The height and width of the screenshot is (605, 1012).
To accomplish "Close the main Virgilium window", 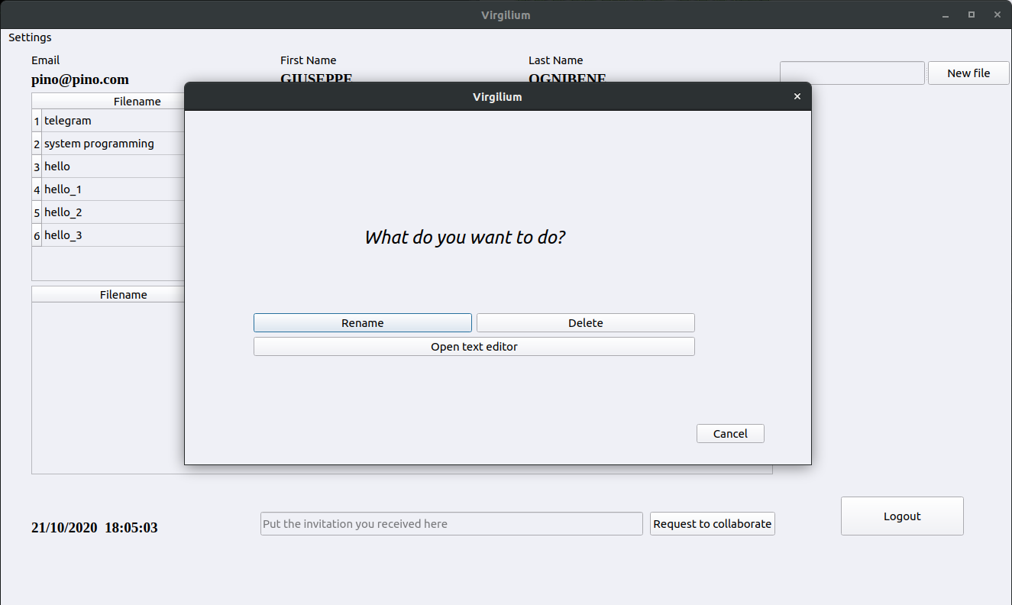I will coord(997,15).
